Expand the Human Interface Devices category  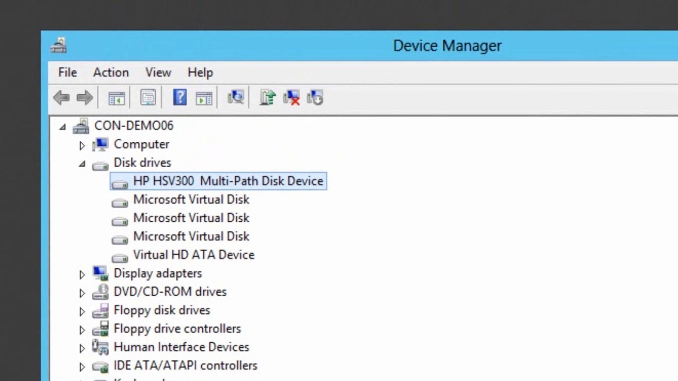(82, 348)
